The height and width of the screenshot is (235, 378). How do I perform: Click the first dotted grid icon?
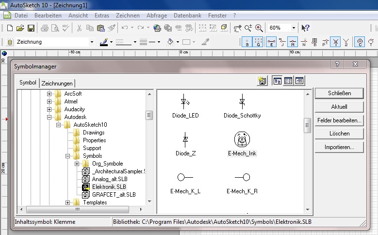pyautogui.click(x=202, y=28)
